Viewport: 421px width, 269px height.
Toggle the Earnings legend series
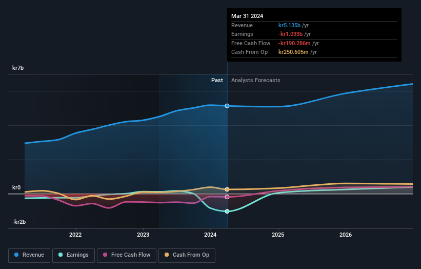pyautogui.click(x=73, y=255)
